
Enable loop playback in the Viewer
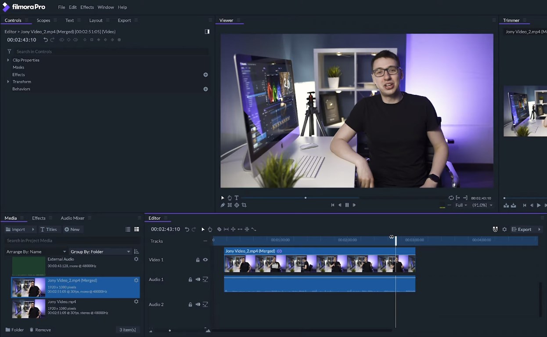tap(451, 198)
